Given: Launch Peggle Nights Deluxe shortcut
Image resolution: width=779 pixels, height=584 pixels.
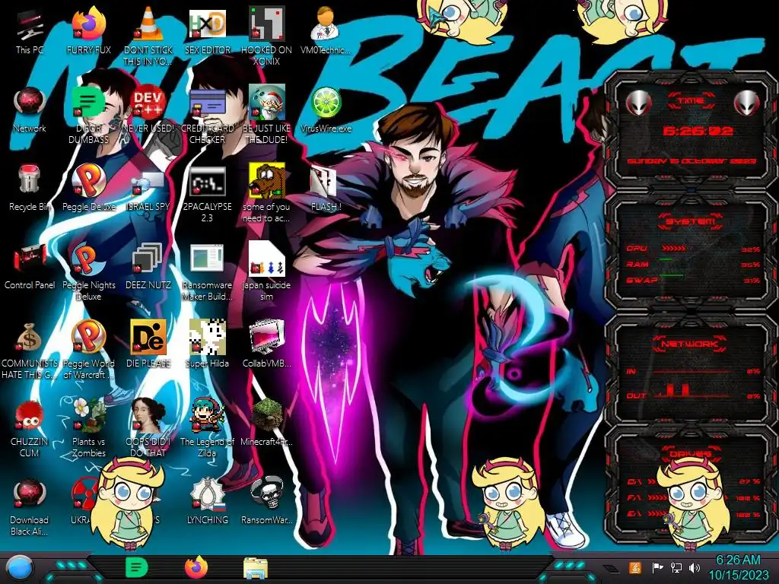Looking at the screenshot, I should [x=88, y=271].
